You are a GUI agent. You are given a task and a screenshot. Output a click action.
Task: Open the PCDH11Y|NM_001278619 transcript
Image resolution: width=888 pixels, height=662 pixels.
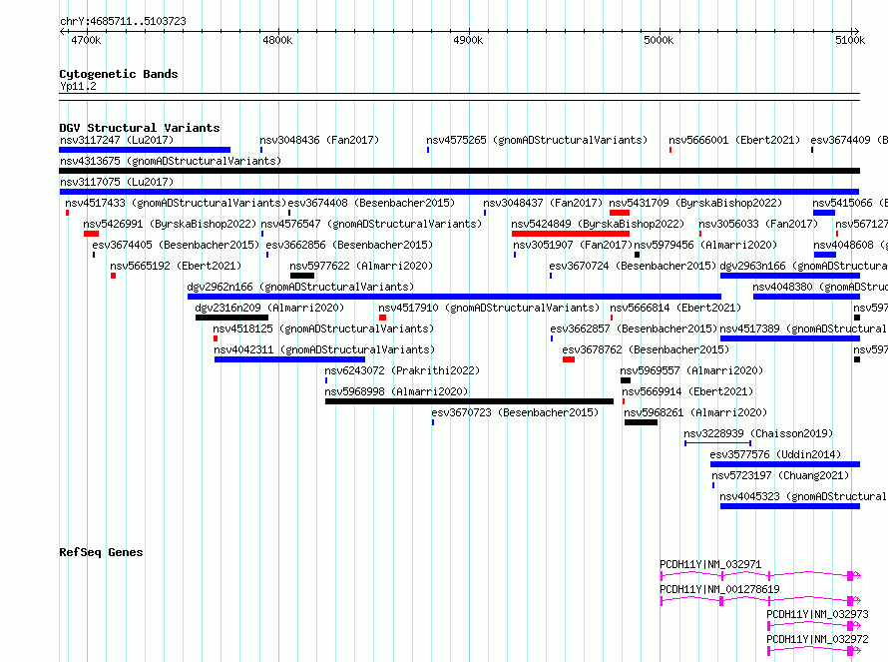coord(760,601)
